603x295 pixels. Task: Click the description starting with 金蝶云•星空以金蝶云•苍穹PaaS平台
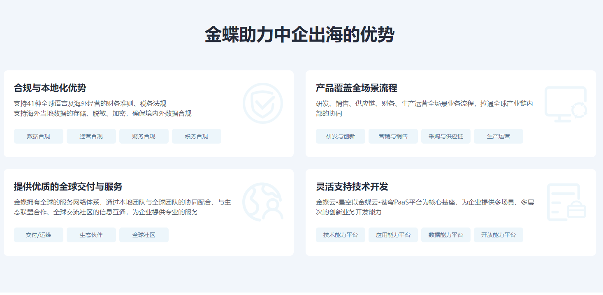[425, 207]
